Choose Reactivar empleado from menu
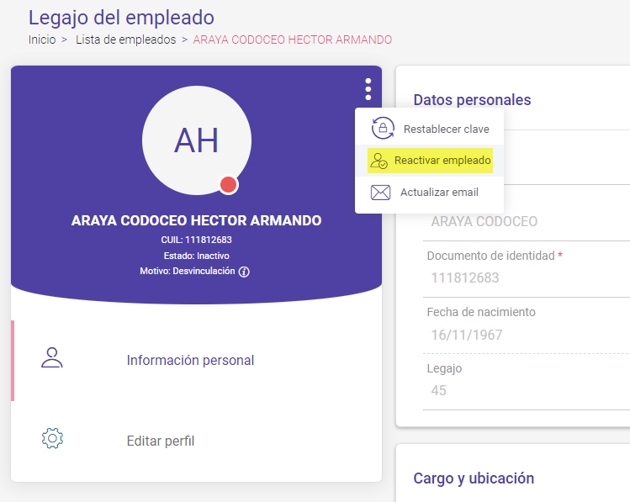The image size is (630, 502). click(429, 161)
